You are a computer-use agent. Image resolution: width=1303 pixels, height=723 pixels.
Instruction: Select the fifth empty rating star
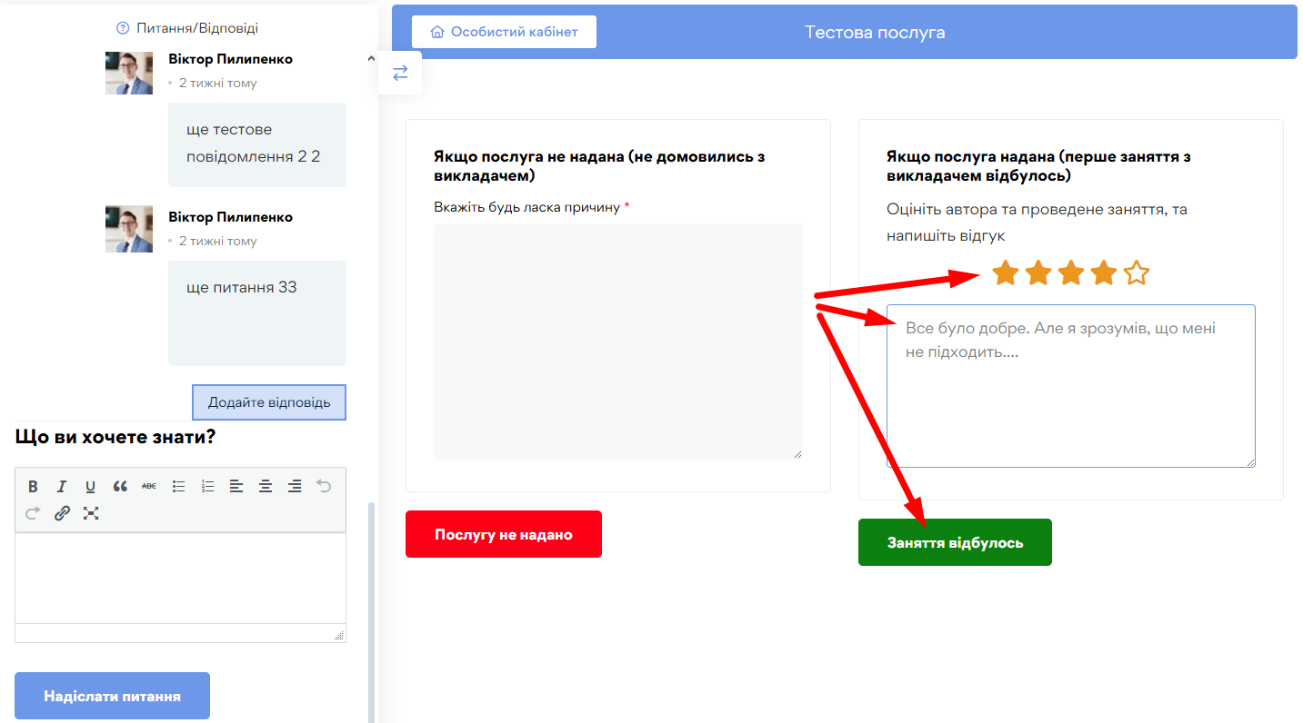point(1137,272)
